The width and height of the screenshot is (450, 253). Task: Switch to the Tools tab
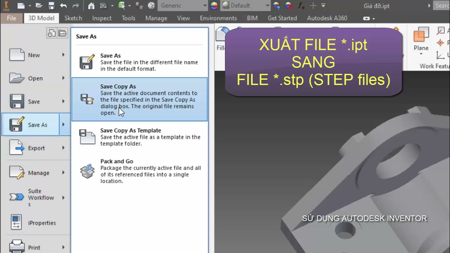pyautogui.click(x=128, y=18)
